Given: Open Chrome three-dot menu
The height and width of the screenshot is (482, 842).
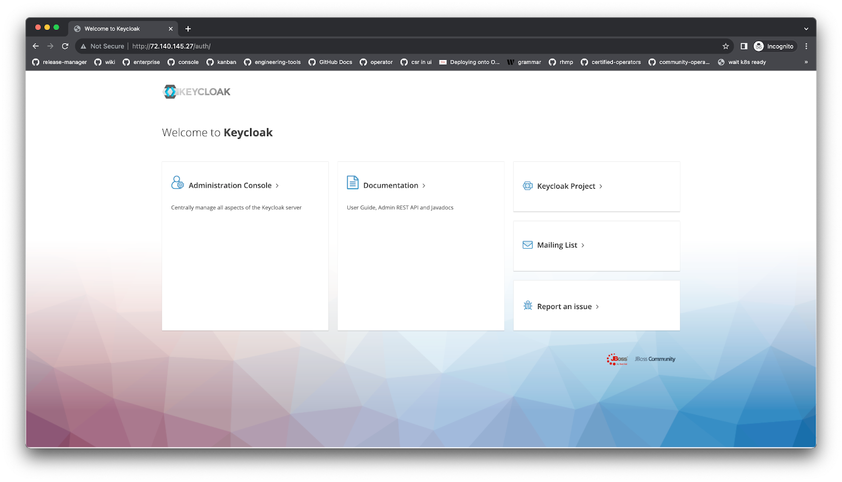Looking at the screenshot, I should (806, 46).
